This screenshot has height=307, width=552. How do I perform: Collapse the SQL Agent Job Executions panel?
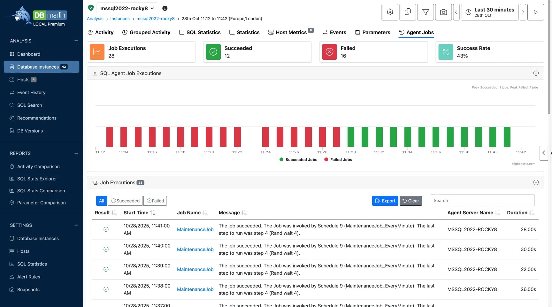tap(536, 73)
